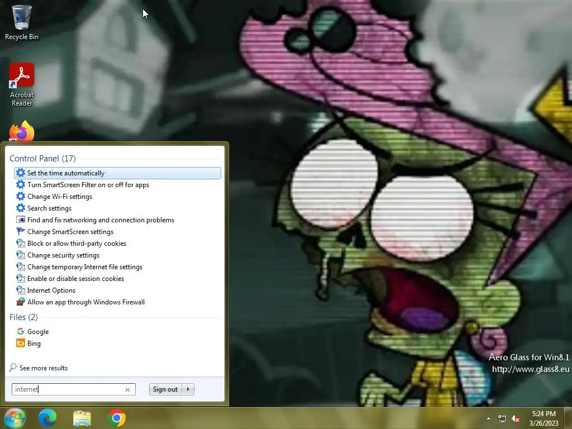Viewport: 572px width, 429px height.
Task: Open 'Find and fix networking and connection problems'
Action: (101, 220)
